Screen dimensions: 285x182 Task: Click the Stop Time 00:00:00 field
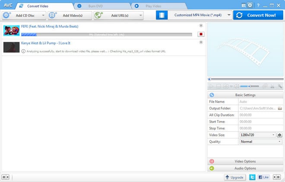point(261,128)
